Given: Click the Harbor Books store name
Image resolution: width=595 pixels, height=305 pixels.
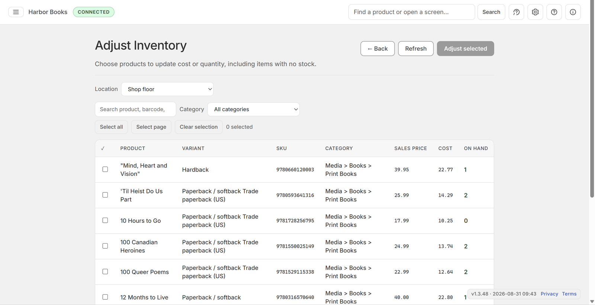Looking at the screenshot, I should (x=48, y=12).
